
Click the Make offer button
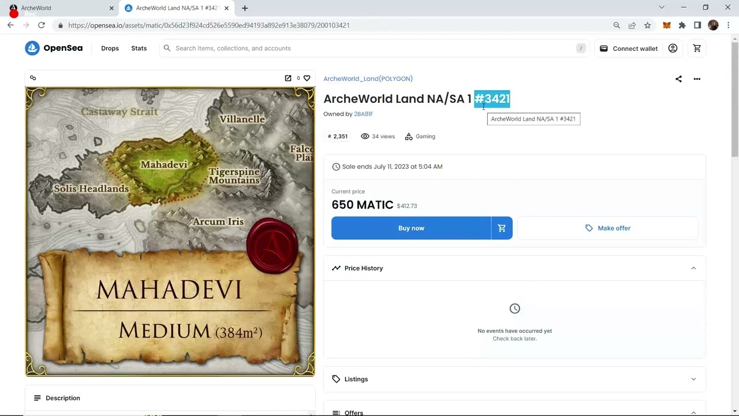point(607,228)
